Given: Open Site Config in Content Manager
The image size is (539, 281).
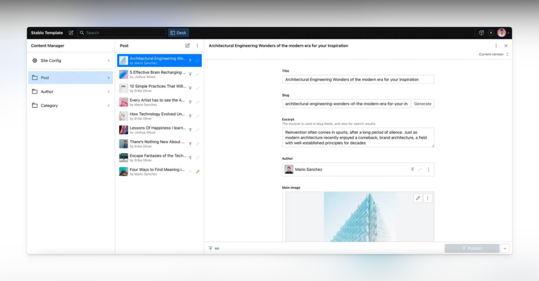Looking at the screenshot, I should point(71,61).
